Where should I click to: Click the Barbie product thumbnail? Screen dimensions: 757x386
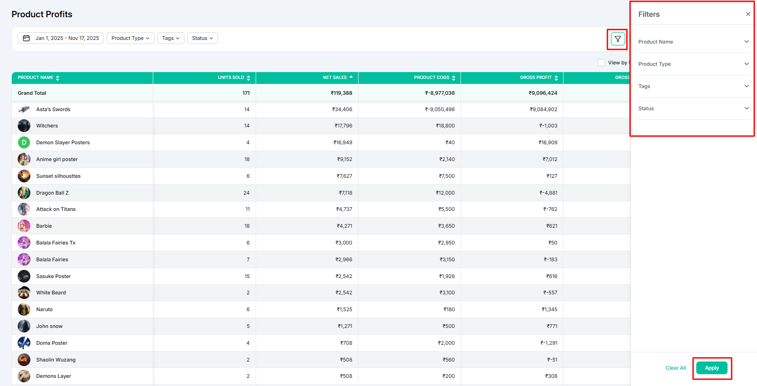24,226
